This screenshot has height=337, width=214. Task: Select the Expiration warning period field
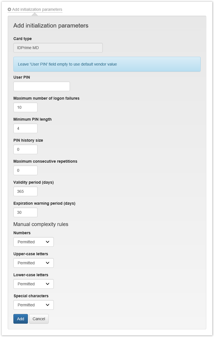pyautogui.click(x=25, y=212)
